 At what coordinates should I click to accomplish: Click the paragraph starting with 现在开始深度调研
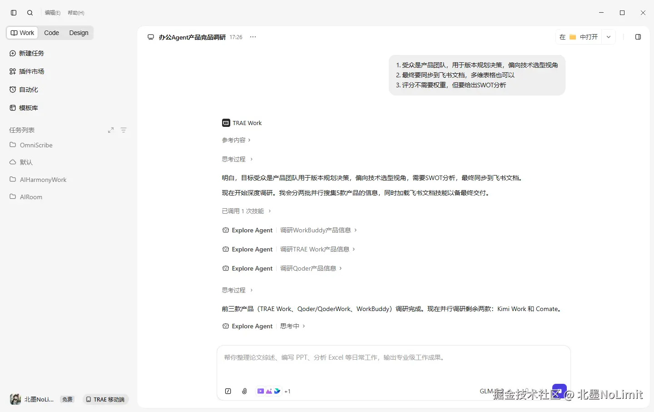tap(357, 193)
